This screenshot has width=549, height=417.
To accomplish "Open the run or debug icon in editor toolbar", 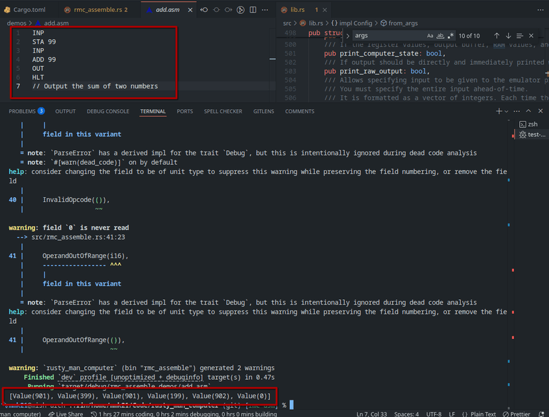I will click(241, 10).
